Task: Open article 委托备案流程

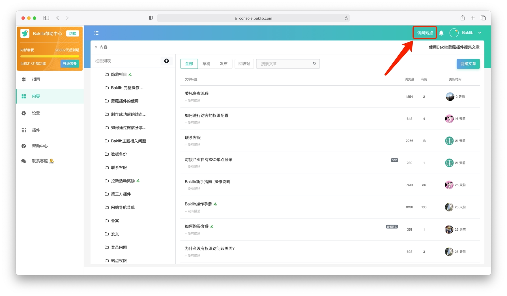Action: click(197, 93)
